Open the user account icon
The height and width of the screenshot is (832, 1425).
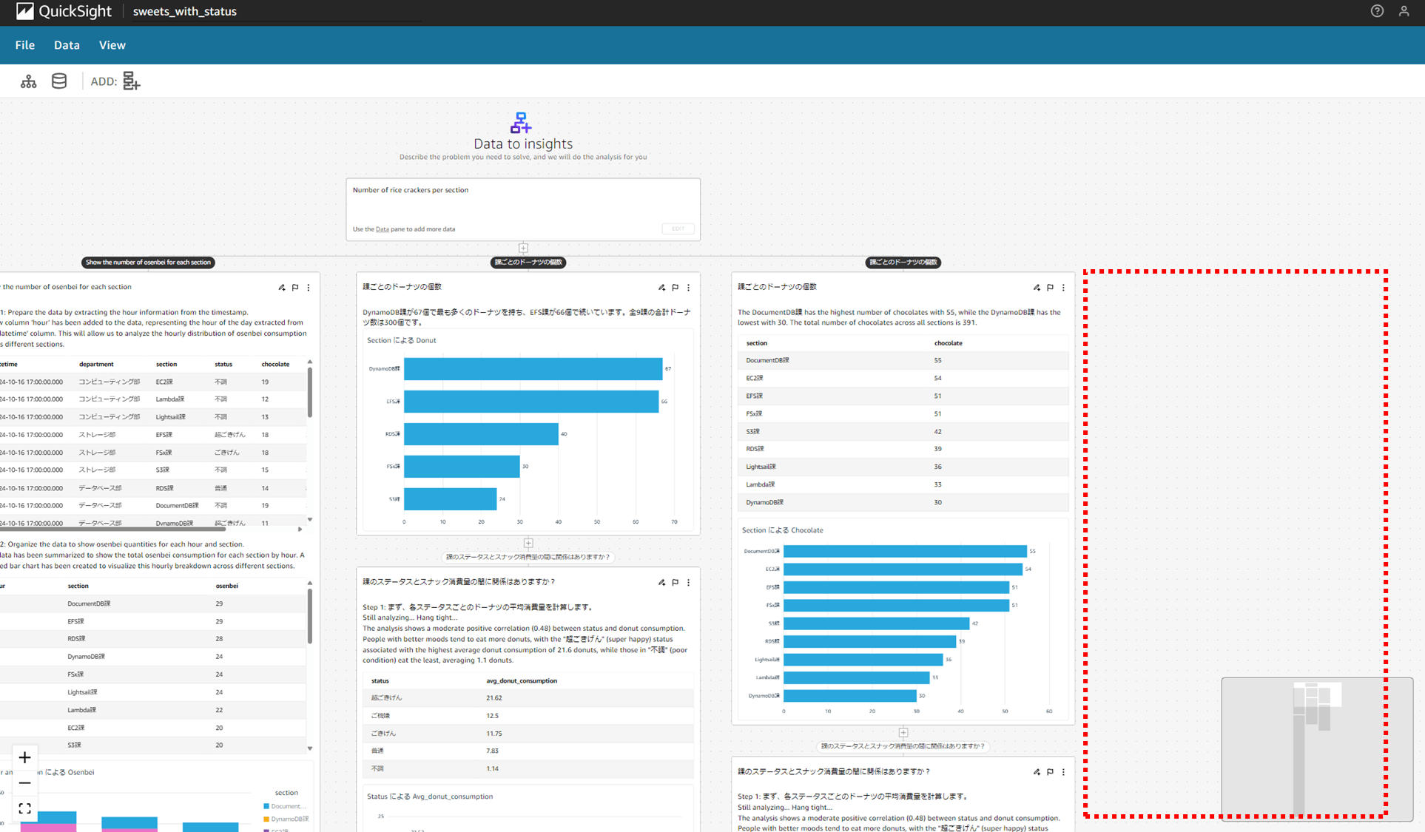pos(1404,11)
